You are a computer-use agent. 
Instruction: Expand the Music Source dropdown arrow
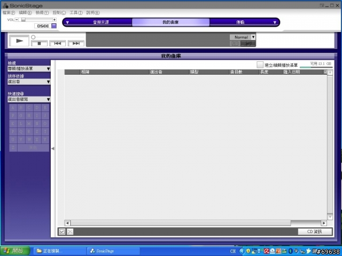point(67,22)
